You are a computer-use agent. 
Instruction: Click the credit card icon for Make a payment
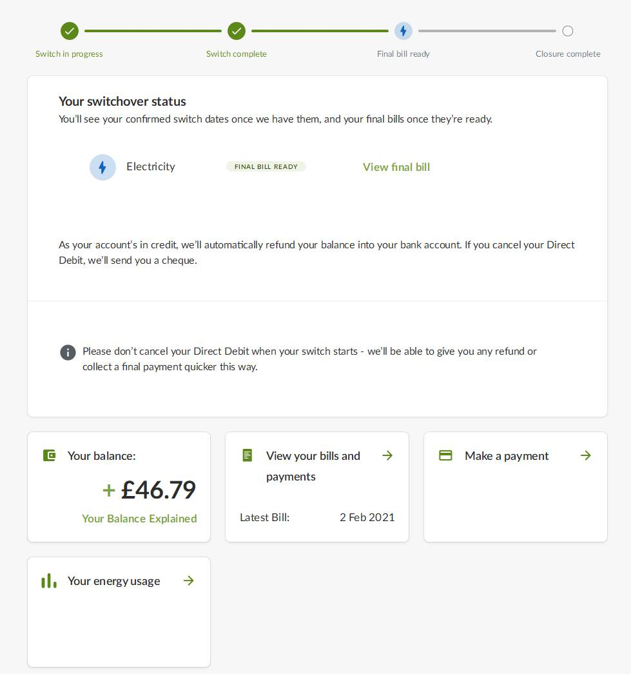445,455
